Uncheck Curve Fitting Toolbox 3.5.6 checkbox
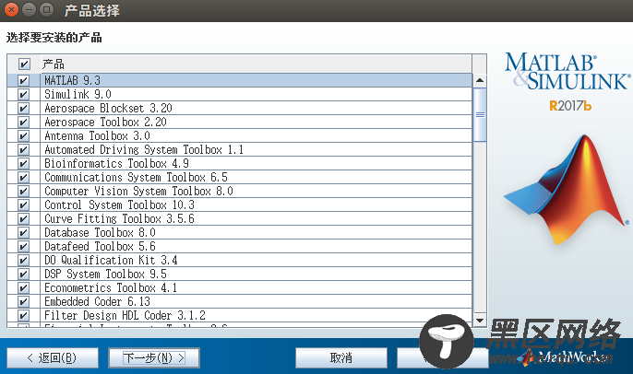 tap(23, 219)
